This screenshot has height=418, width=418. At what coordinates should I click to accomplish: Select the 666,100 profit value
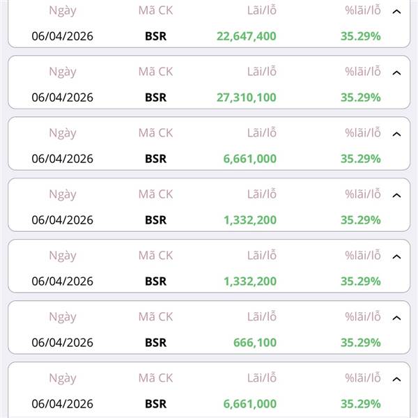[x=255, y=343]
